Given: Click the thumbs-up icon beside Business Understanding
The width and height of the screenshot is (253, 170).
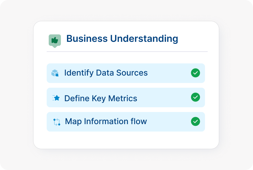Looking at the screenshot, I should tap(54, 40).
